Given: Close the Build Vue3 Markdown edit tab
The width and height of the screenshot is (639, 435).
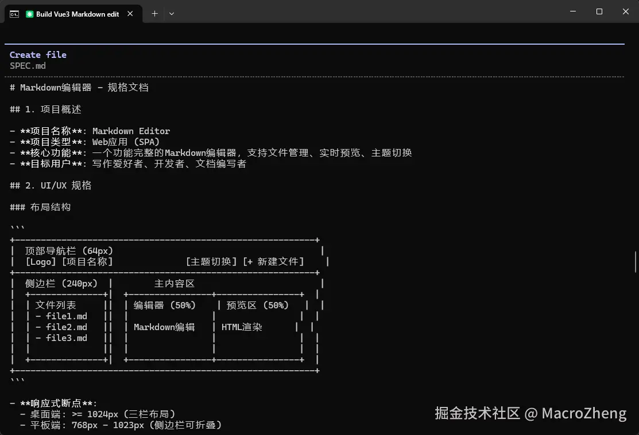Looking at the screenshot, I should pos(130,14).
